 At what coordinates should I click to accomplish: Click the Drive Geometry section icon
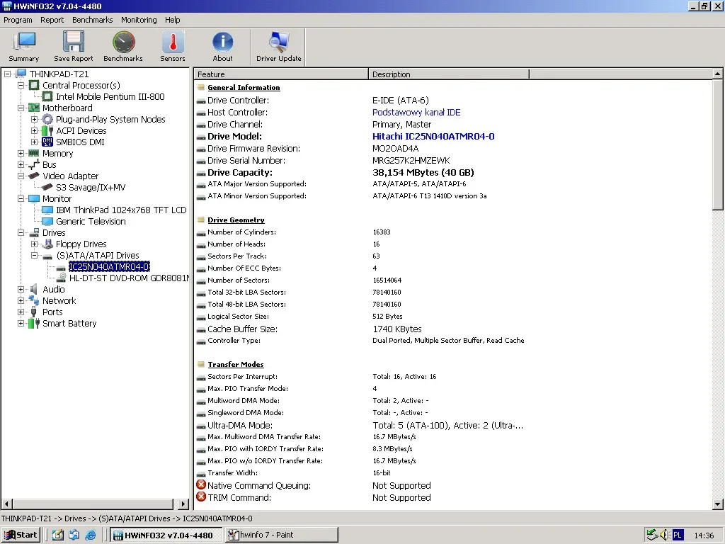point(201,220)
